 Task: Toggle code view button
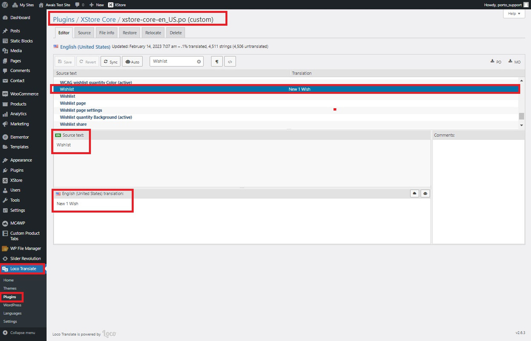click(x=230, y=62)
